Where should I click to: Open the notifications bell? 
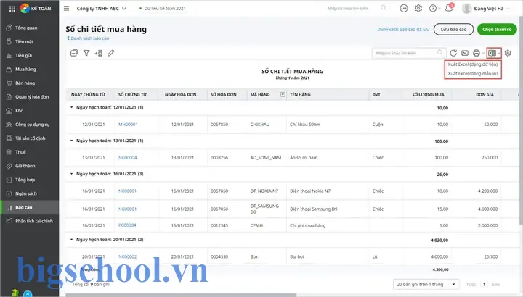[449, 8]
